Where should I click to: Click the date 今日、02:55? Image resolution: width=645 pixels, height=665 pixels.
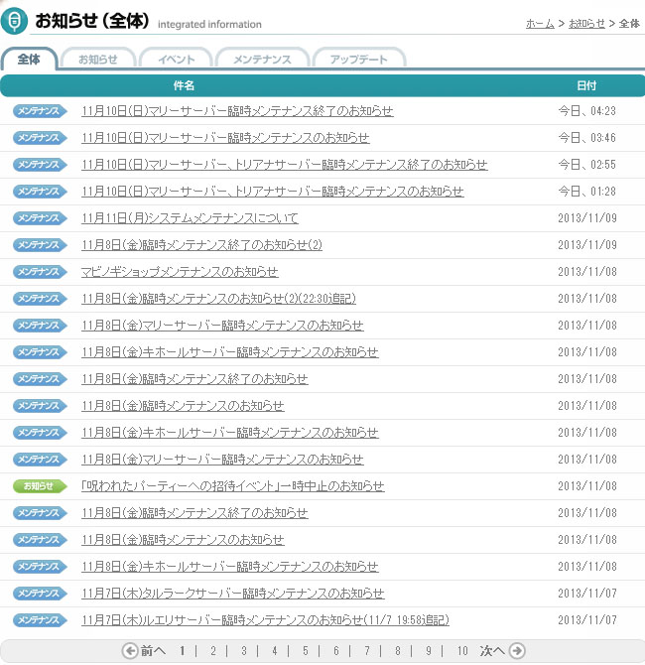pos(586,165)
